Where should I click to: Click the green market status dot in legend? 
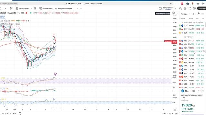31,13
